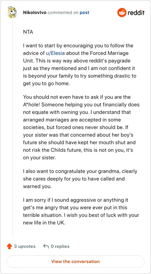Click the closing text "new life in the UK"

pos(44,223)
